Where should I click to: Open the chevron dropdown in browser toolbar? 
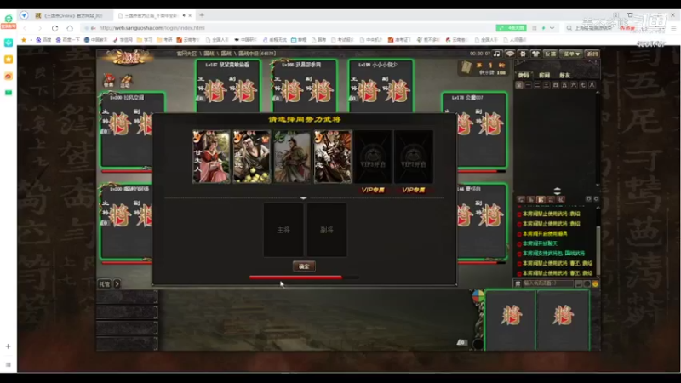pos(552,28)
